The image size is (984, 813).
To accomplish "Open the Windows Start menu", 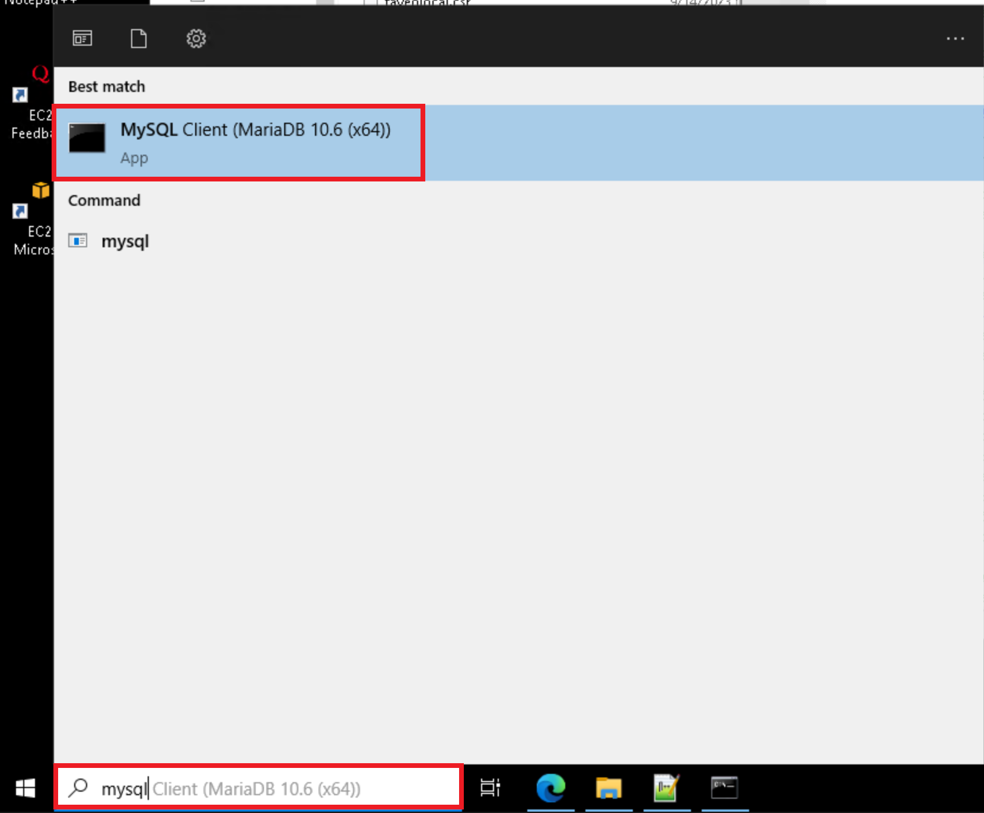I will click(x=26, y=788).
